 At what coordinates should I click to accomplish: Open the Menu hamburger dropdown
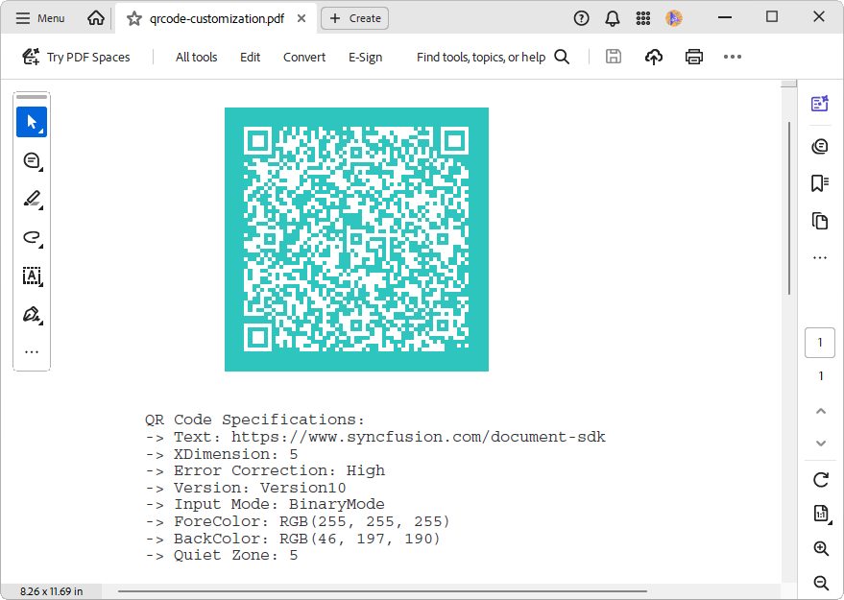[40, 18]
